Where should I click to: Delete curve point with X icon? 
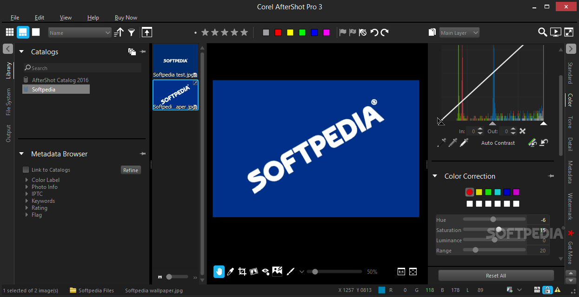point(522,131)
